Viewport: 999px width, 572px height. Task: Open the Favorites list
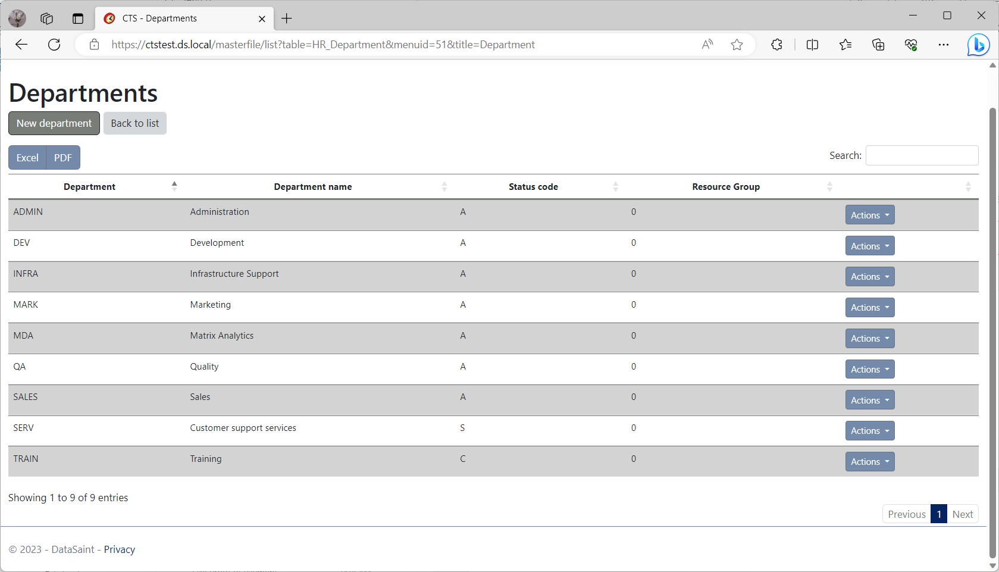pyautogui.click(x=845, y=45)
